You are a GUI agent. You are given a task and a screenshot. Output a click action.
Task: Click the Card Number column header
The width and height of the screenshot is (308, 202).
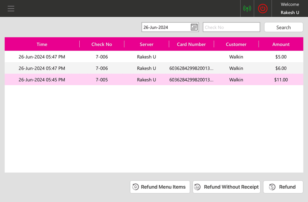[191, 44]
